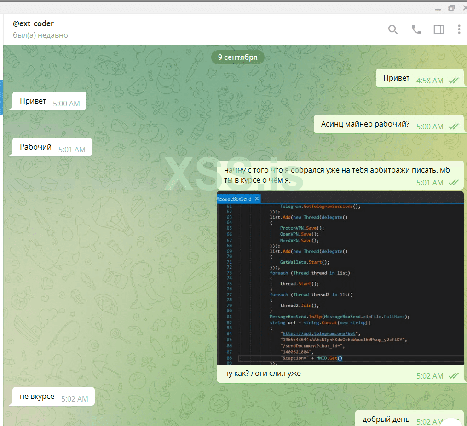This screenshot has height=426, width=467.
Task: Open the three-dot chat options menu
Action: tap(459, 29)
